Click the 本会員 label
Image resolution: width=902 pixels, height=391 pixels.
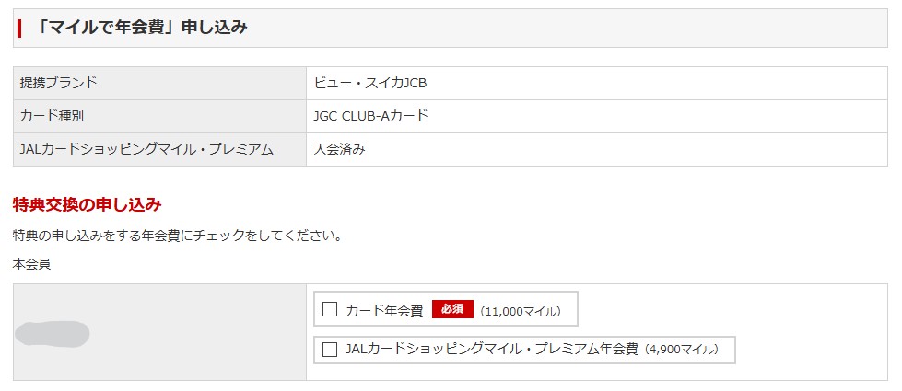tap(31, 265)
